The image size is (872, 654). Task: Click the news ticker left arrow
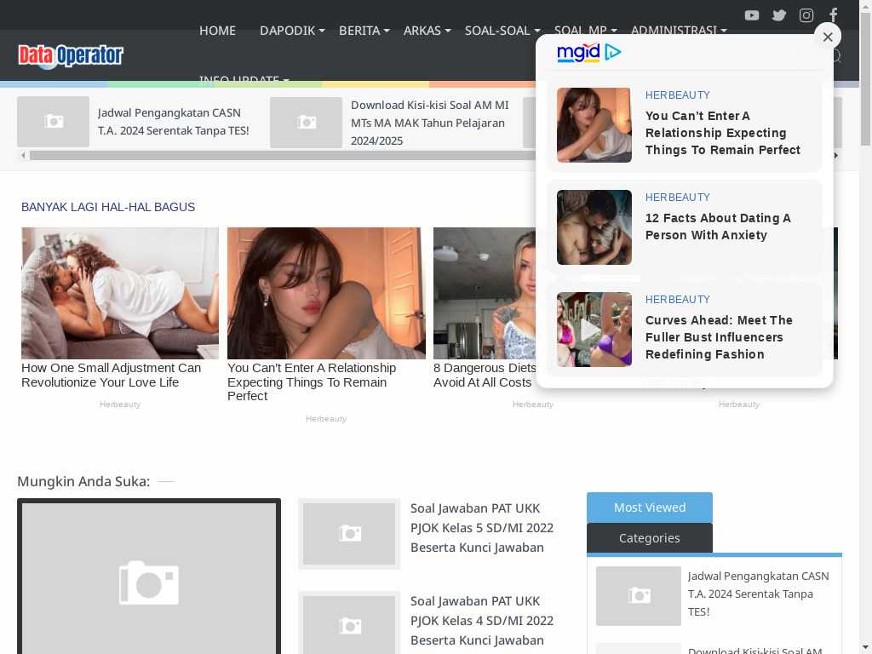coord(23,156)
